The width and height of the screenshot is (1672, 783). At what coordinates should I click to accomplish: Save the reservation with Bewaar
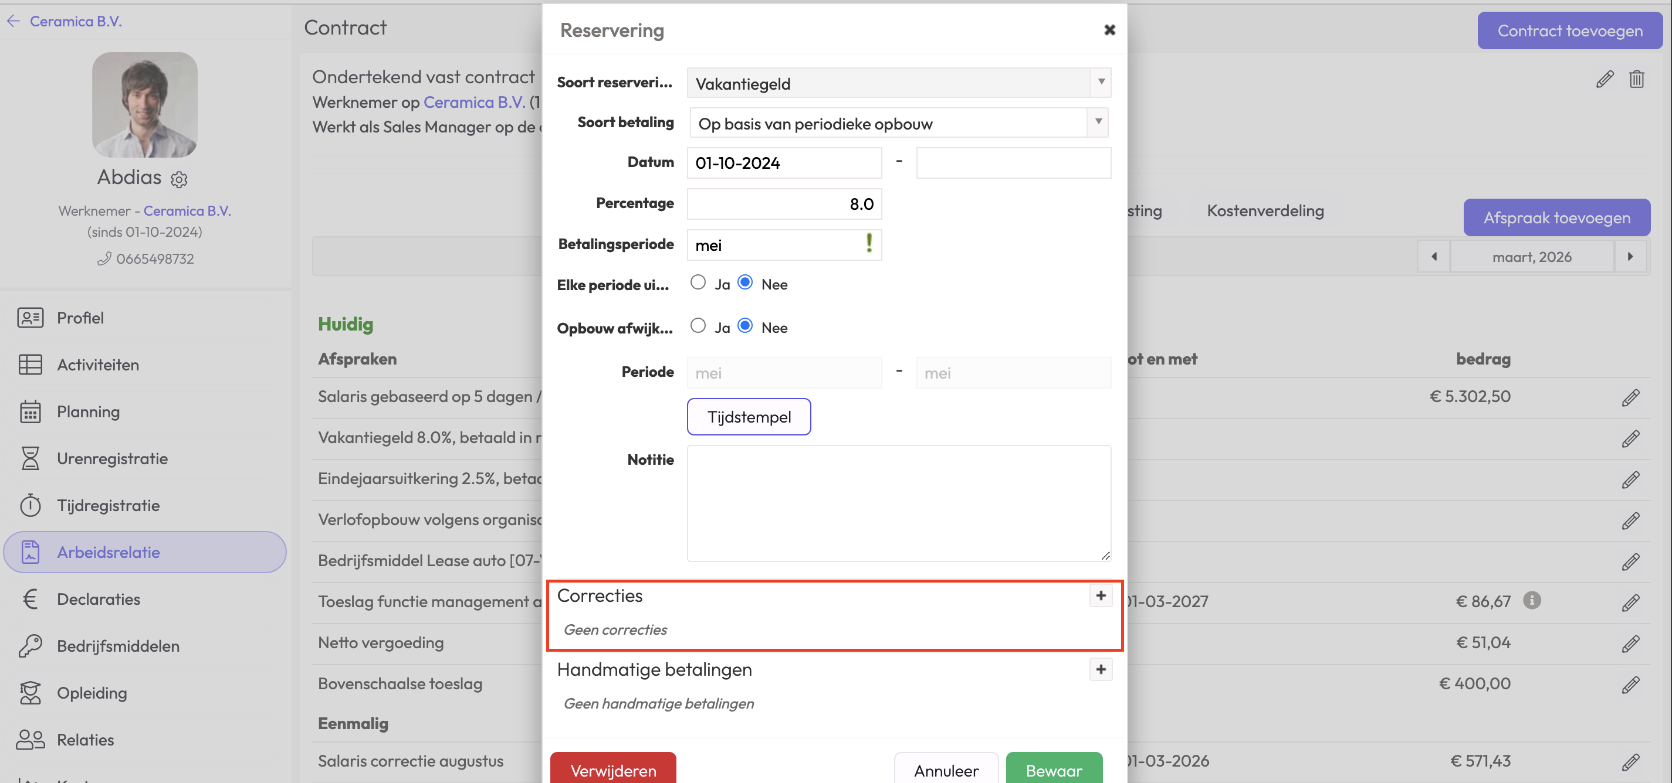1053,770
